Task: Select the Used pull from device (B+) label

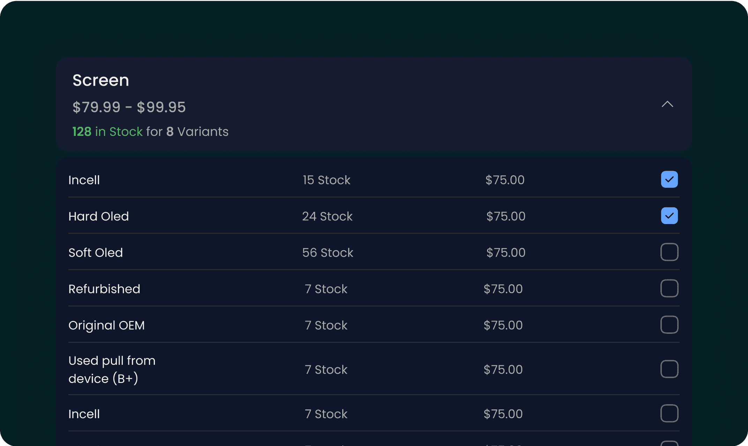Action: click(112, 369)
